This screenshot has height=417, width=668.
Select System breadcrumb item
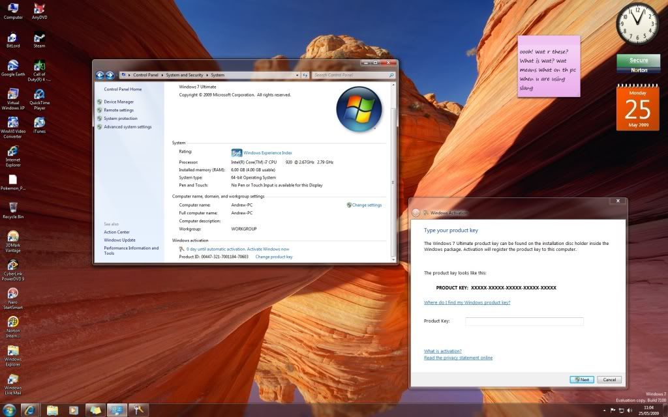click(217, 75)
